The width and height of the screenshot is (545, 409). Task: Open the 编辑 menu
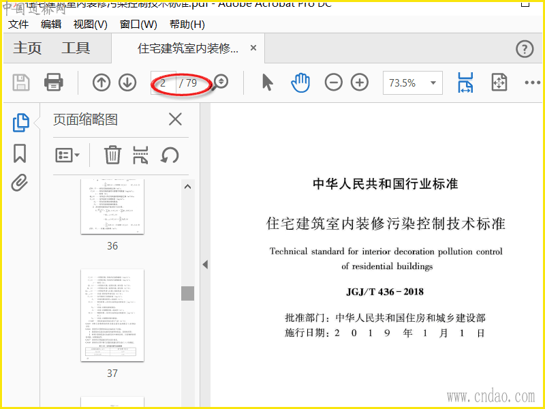(51, 25)
